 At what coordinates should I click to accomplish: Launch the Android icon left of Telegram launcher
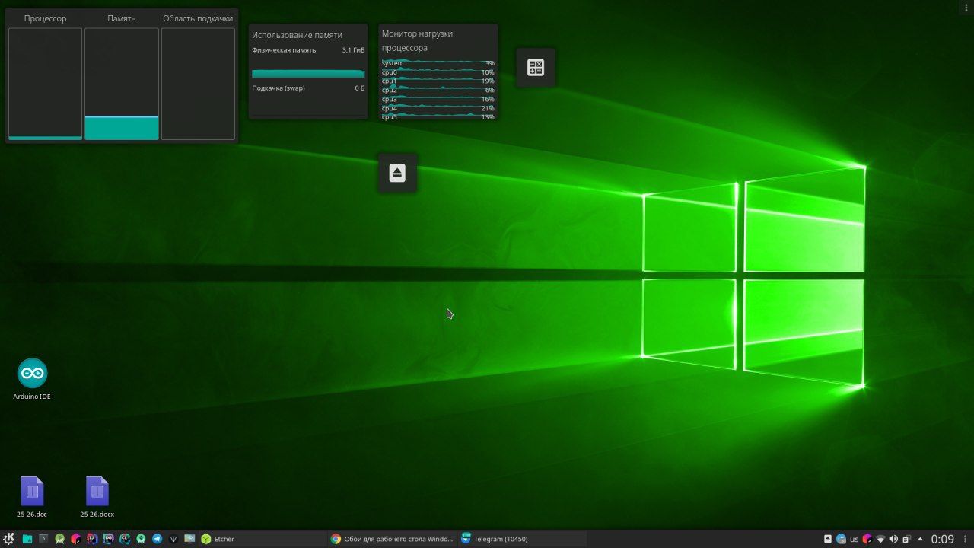coord(141,539)
